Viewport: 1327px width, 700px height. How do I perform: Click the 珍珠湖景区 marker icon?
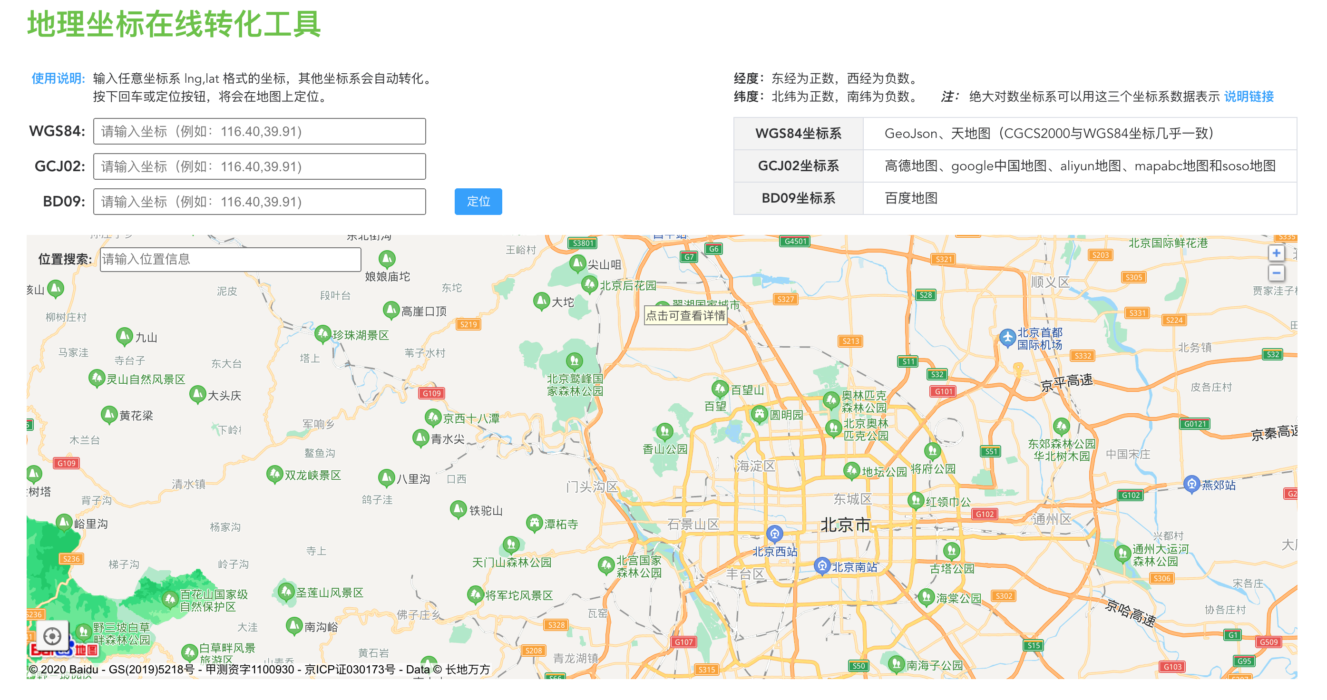tap(322, 334)
